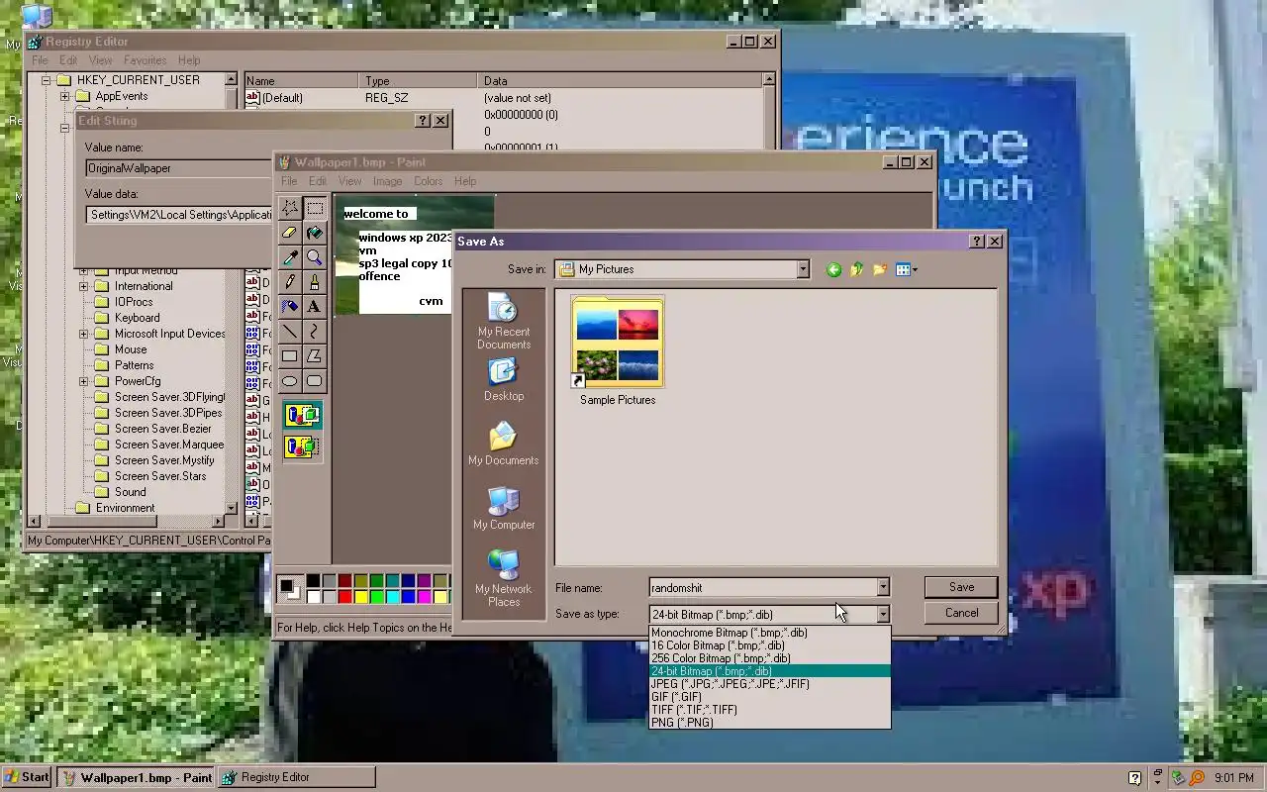1267x792 pixels.
Task: Select the opaque selection option (top)
Action: 302,415
